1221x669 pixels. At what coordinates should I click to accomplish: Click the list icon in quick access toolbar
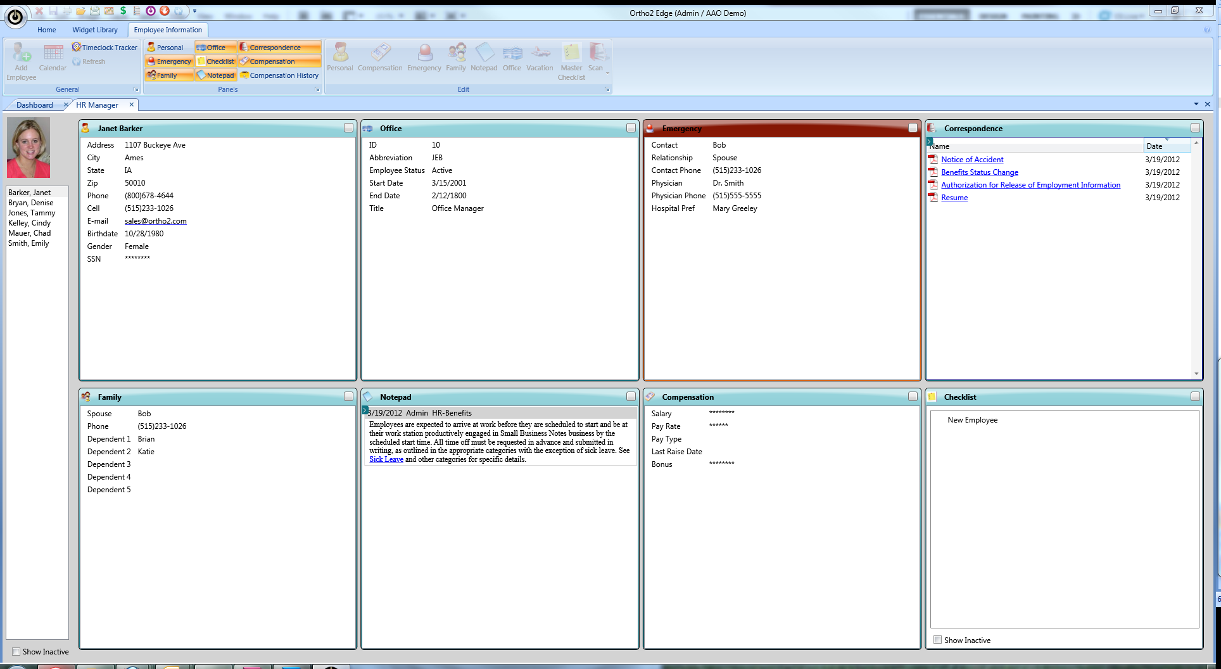pos(137,11)
